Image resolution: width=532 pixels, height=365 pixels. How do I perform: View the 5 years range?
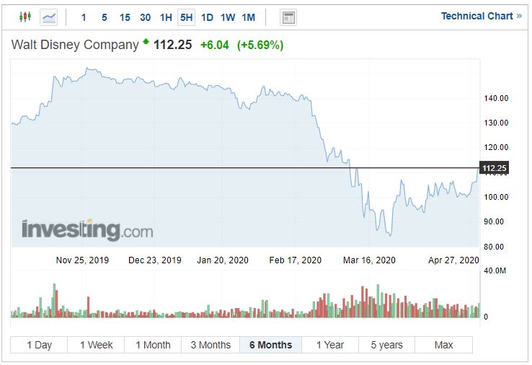pyautogui.click(x=387, y=345)
